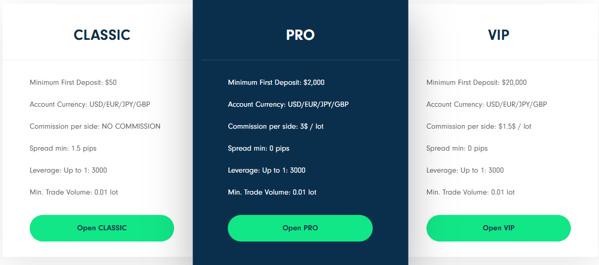The width and height of the screenshot is (599, 265).
Task: Select the PRO plan heading
Action: tap(300, 35)
